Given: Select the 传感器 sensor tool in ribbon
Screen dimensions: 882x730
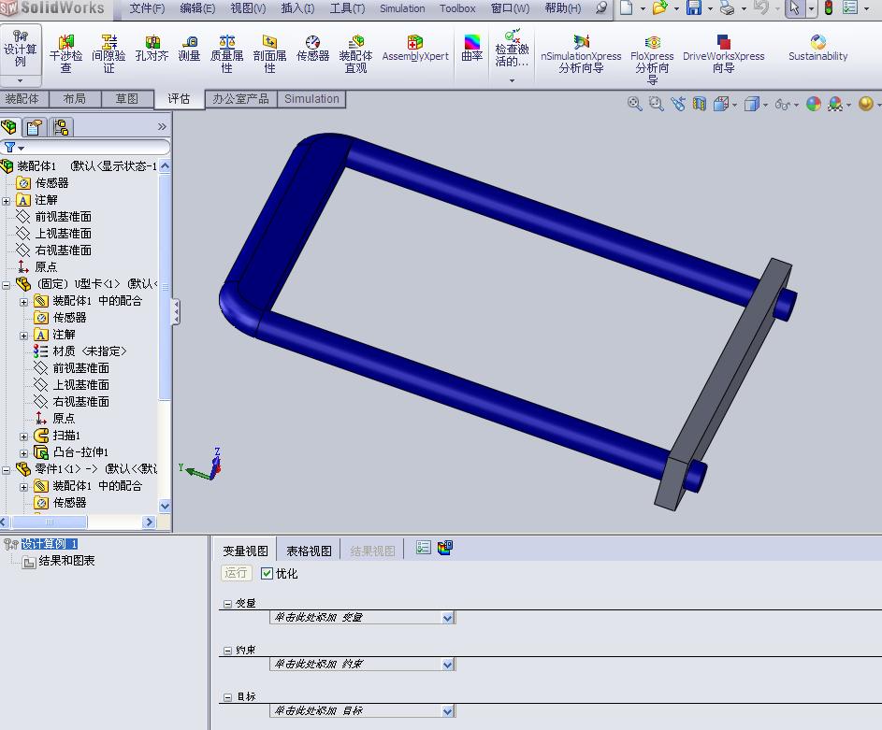Looking at the screenshot, I should (312, 49).
